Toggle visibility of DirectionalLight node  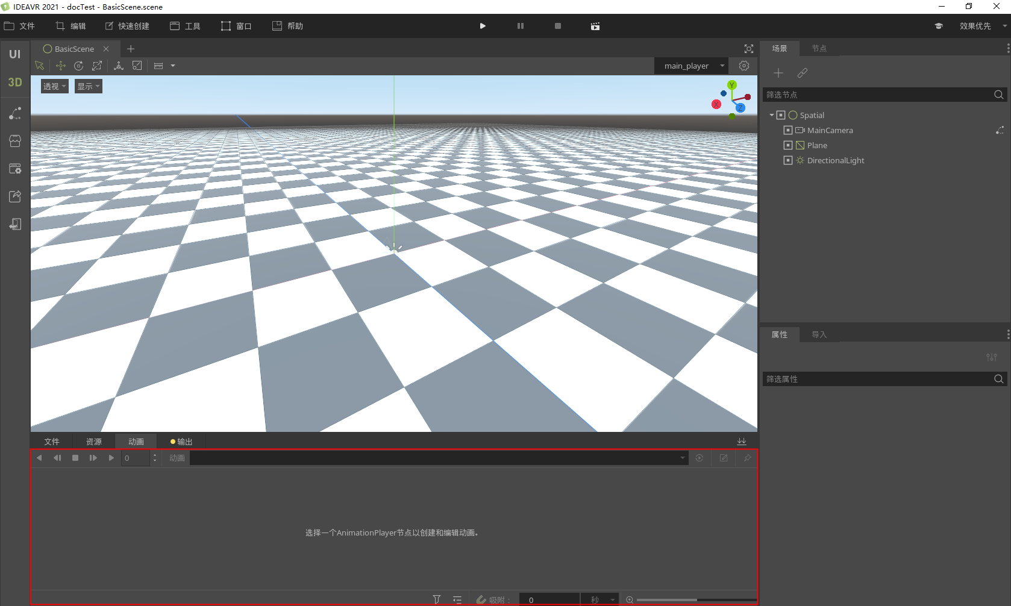pyautogui.click(x=787, y=160)
